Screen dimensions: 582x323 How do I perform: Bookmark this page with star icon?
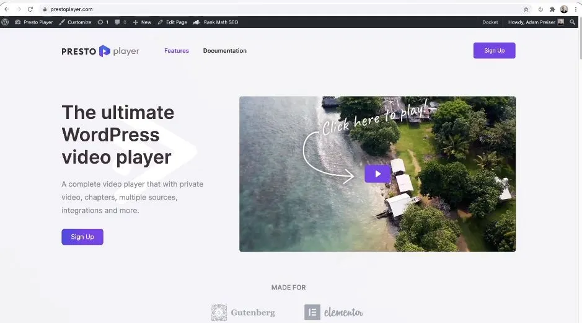coord(526,9)
